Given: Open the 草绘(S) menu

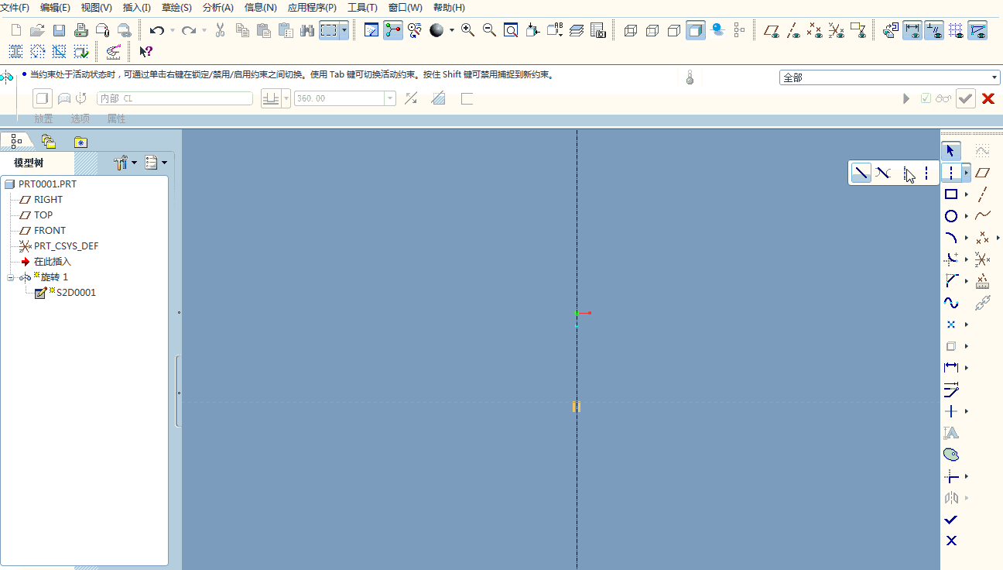Looking at the screenshot, I should (176, 8).
